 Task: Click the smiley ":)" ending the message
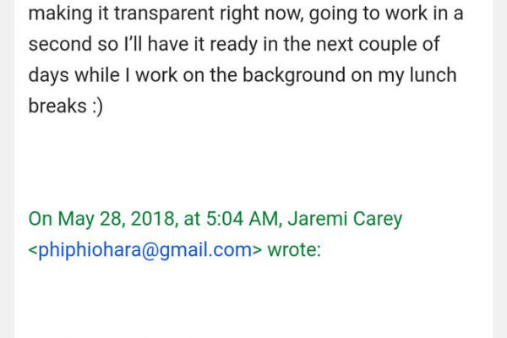click(x=97, y=106)
